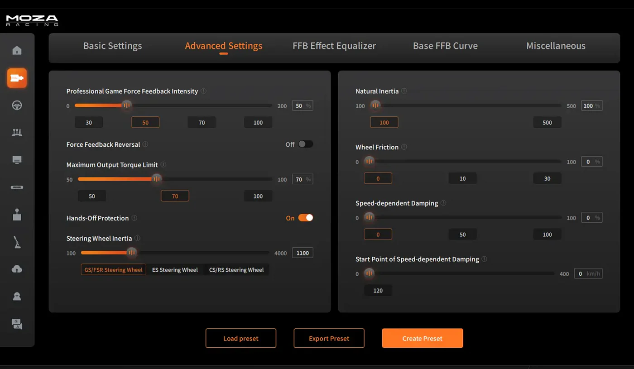Click the Load preset button

click(240, 338)
